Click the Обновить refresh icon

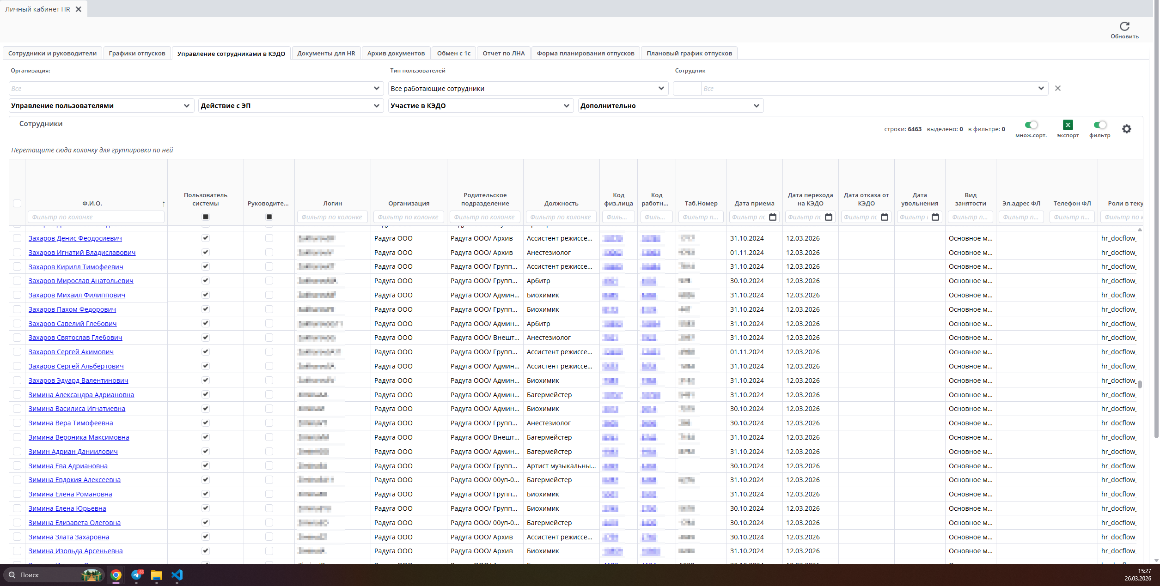coord(1124,26)
